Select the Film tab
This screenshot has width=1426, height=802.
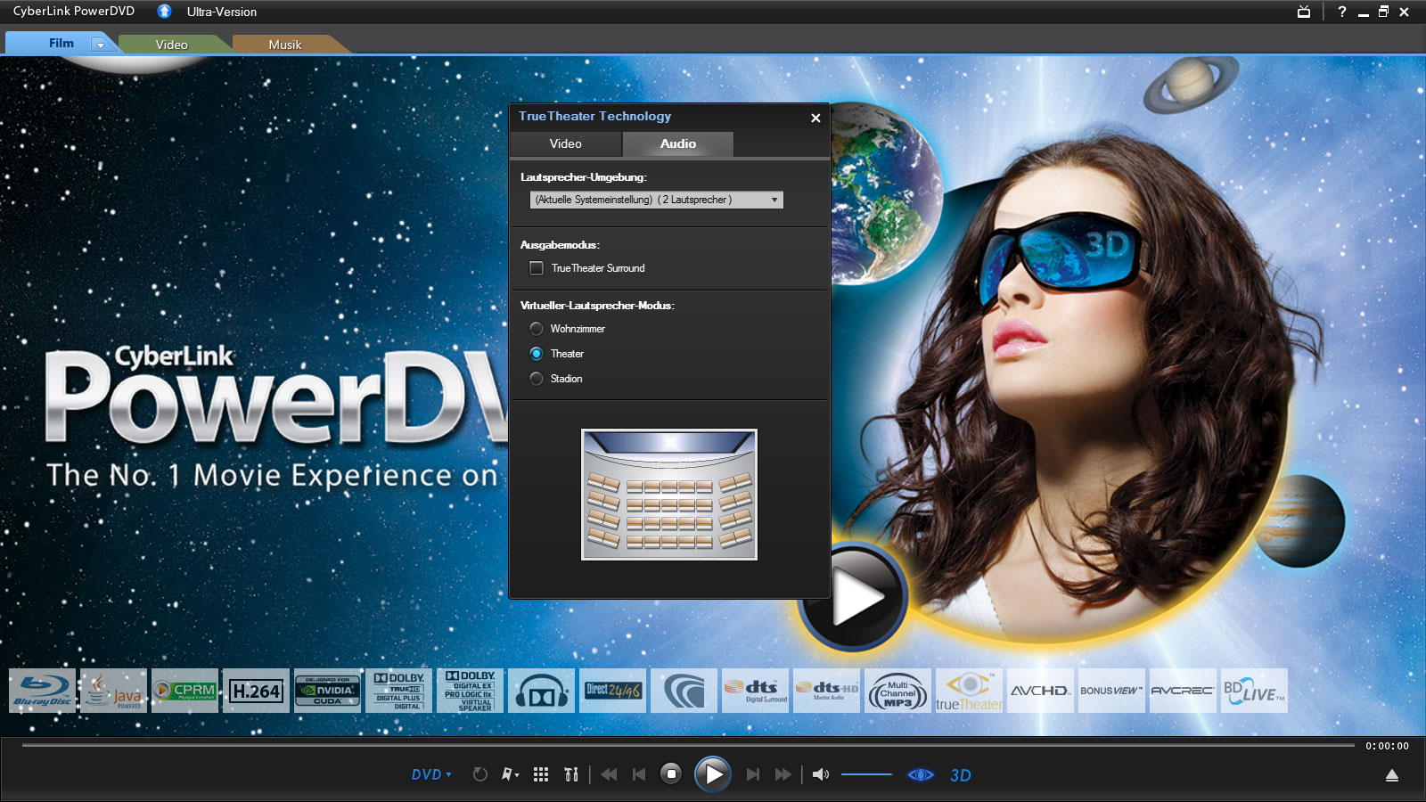coord(61,43)
